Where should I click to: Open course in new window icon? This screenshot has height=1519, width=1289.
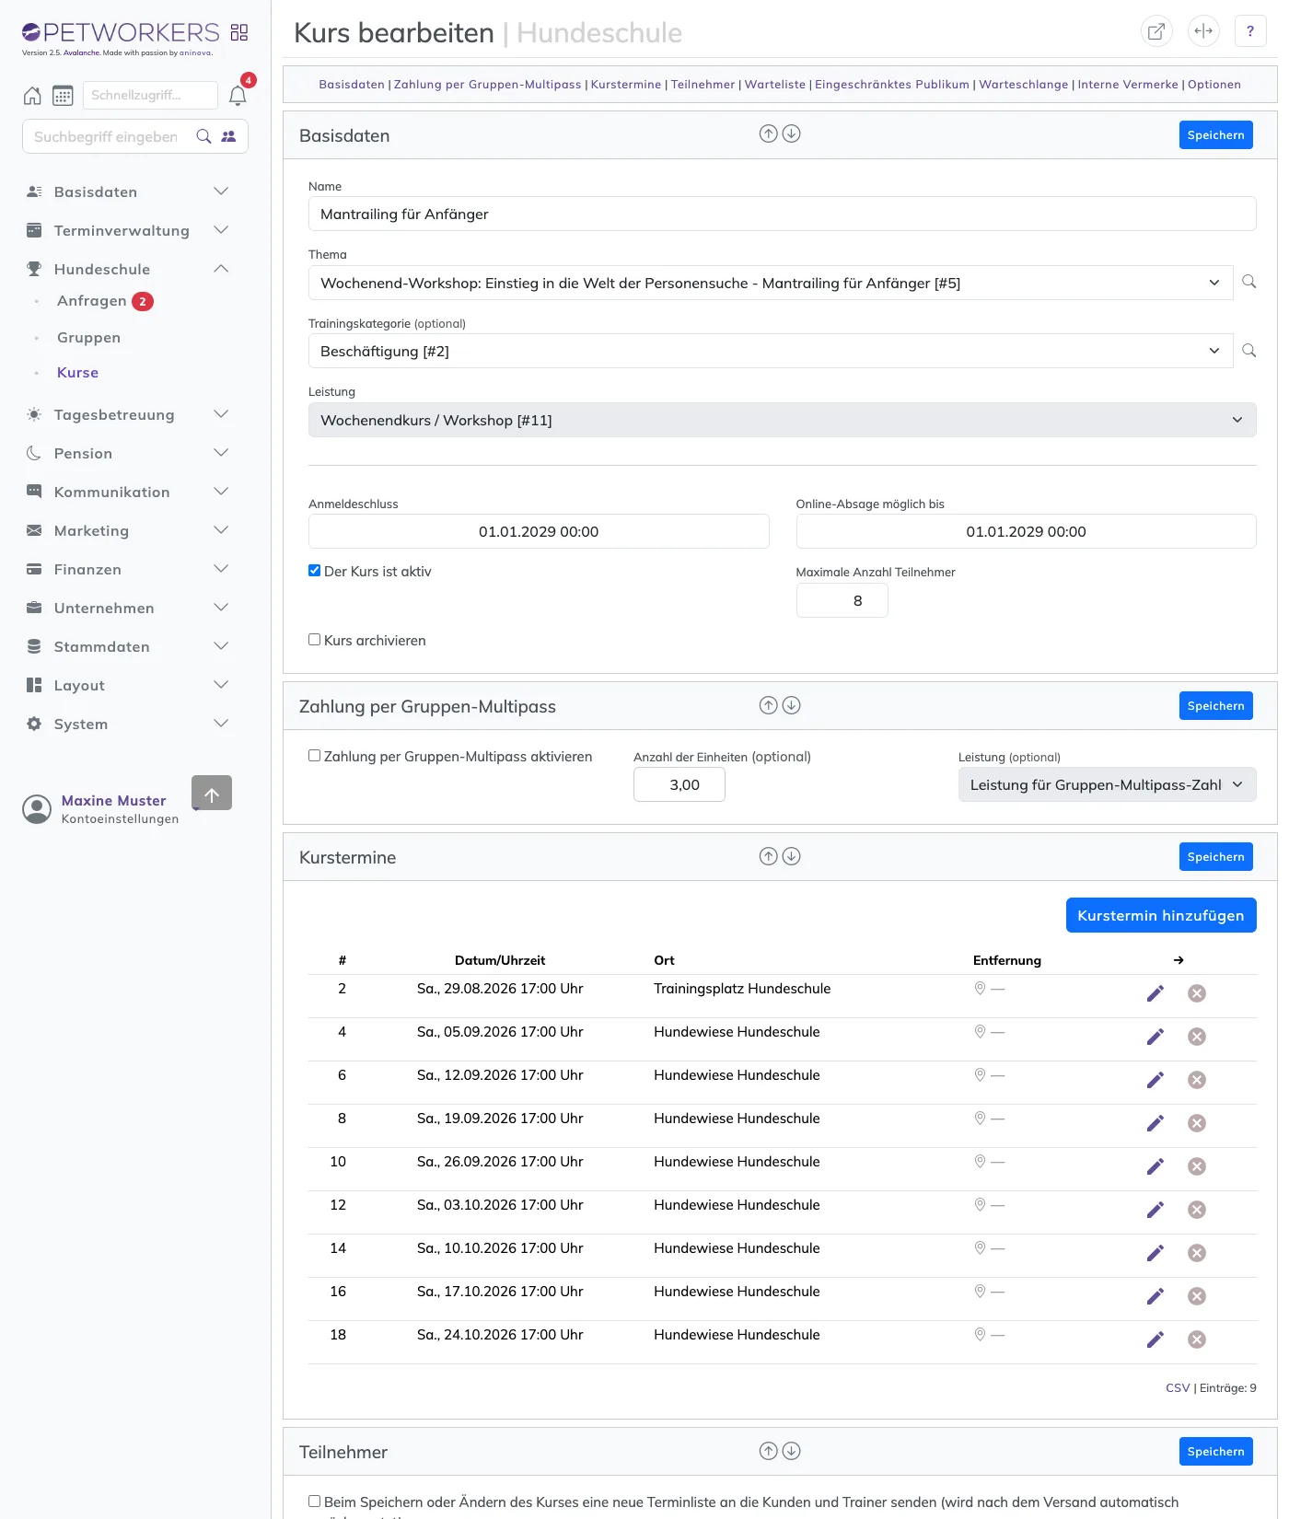tap(1156, 31)
